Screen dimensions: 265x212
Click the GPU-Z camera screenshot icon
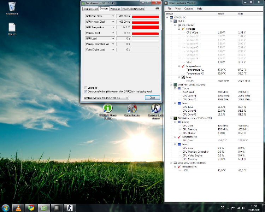[x=157, y=8]
